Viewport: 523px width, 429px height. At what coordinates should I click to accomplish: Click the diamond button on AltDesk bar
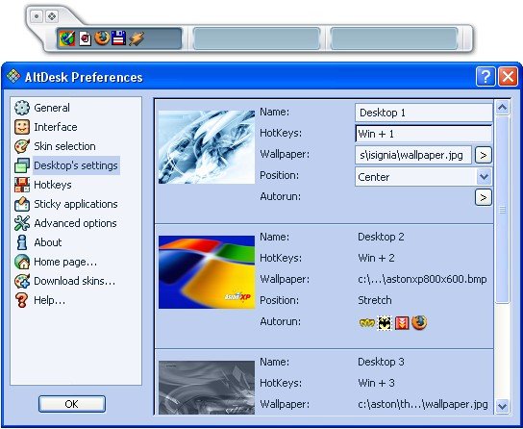[52, 16]
